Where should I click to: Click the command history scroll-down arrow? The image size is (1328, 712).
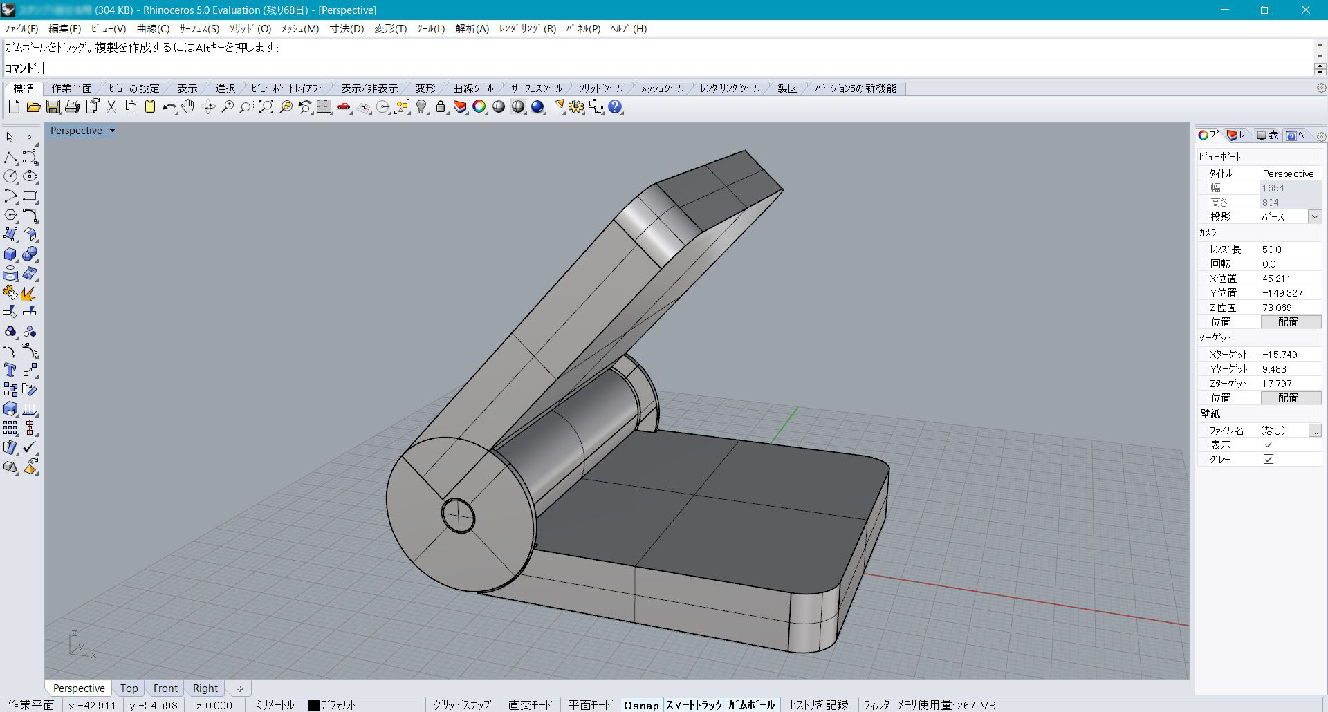pyautogui.click(x=1320, y=56)
